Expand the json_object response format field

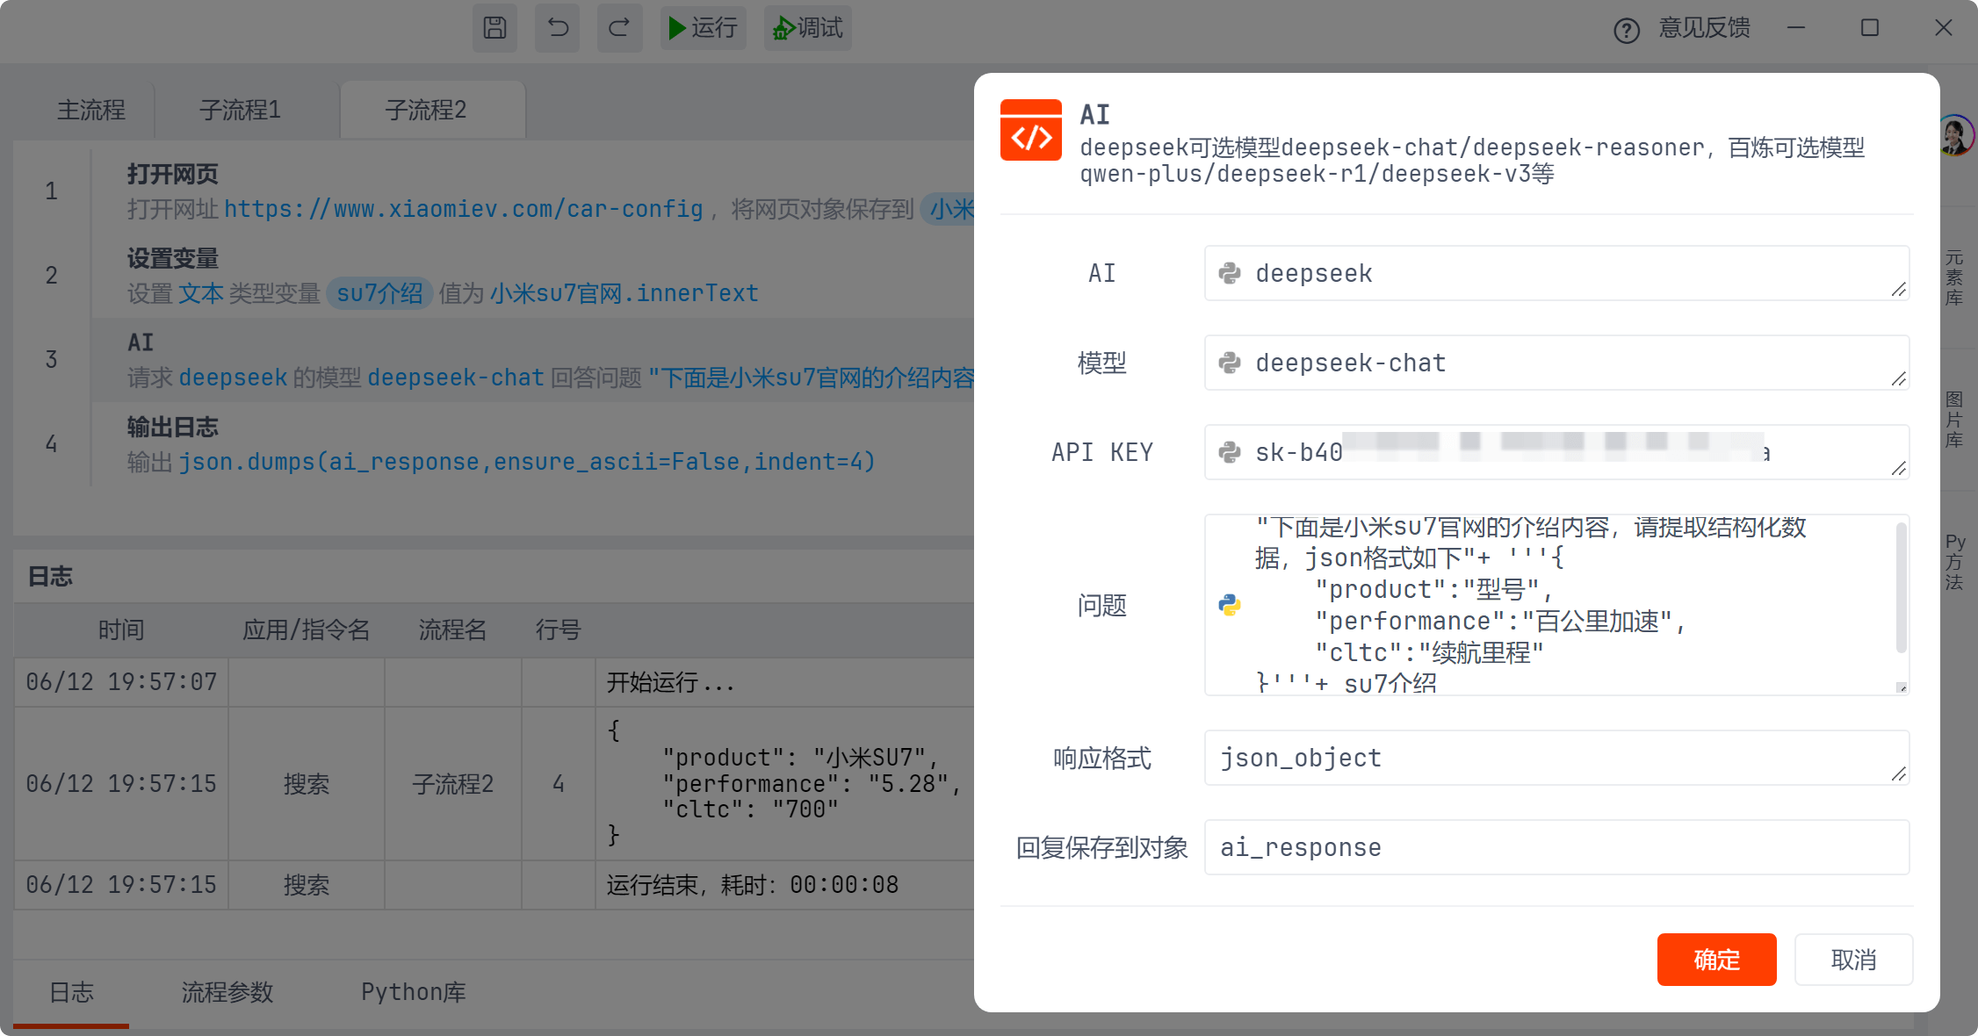point(1898,774)
